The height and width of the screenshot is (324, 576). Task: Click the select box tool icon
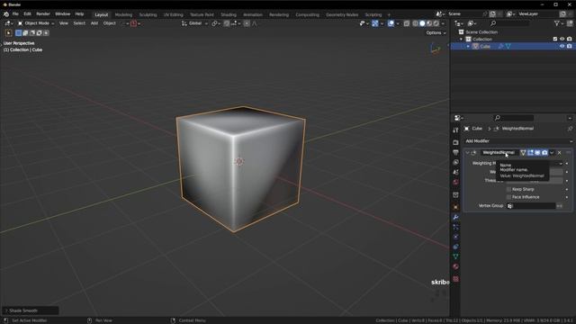point(8,33)
